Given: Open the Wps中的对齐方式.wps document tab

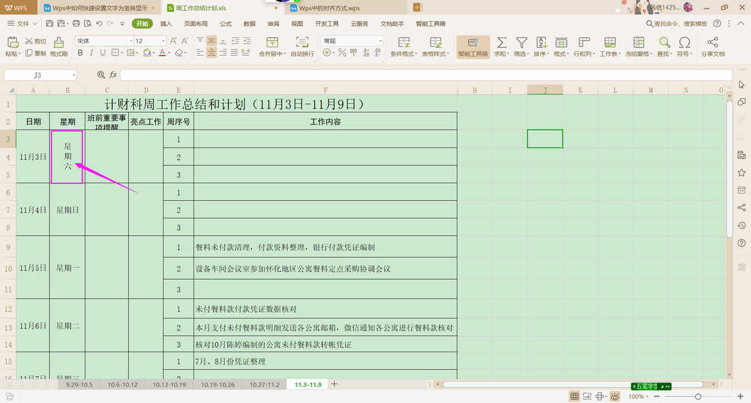Looking at the screenshot, I should click(x=347, y=8).
